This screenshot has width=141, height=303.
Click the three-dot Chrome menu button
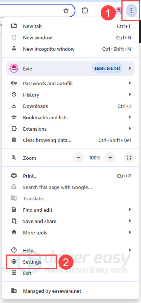pos(131,11)
